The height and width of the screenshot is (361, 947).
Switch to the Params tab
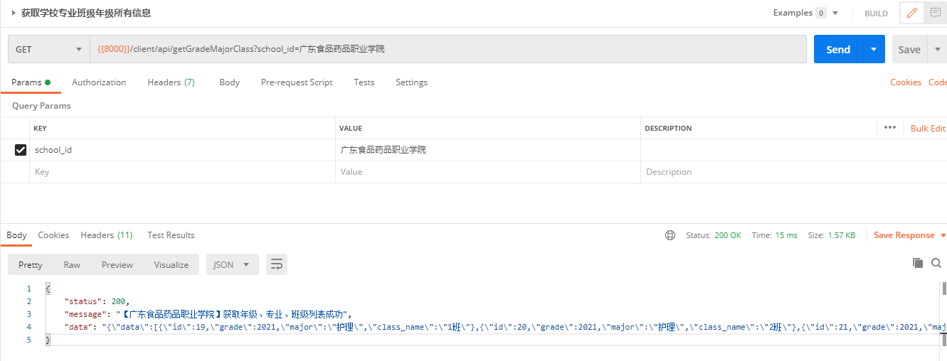pyautogui.click(x=31, y=82)
